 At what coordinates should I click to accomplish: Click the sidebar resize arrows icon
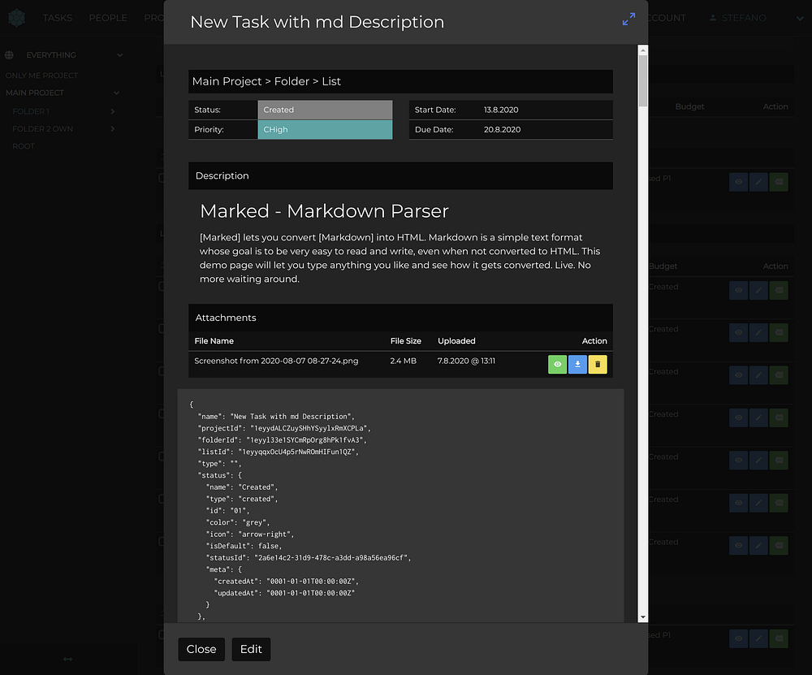click(x=68, y=659)
